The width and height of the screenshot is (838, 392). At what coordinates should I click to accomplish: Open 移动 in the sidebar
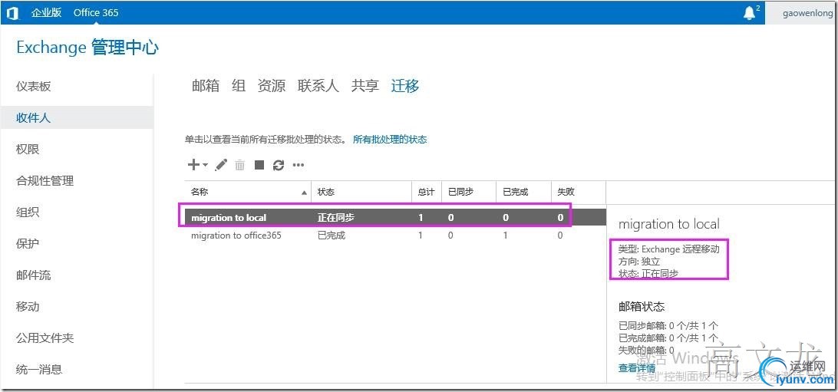pos(28,307)
